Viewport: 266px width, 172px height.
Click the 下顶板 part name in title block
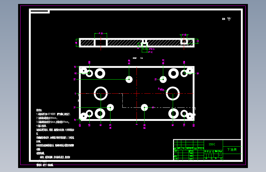232,149
